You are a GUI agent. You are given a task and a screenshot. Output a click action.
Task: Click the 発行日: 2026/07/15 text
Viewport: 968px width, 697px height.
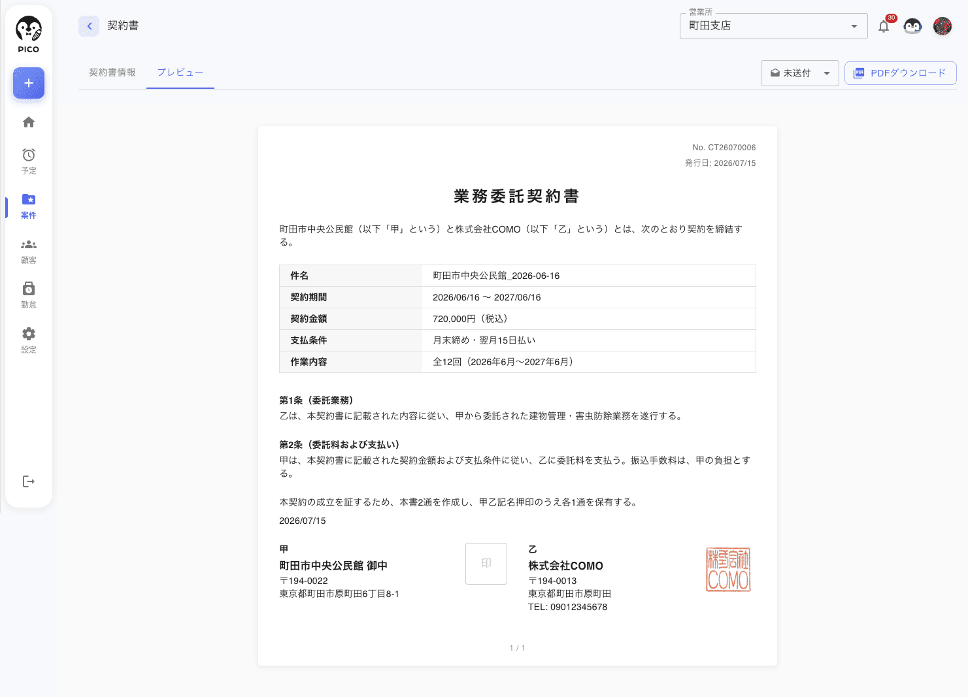(720, 163)
